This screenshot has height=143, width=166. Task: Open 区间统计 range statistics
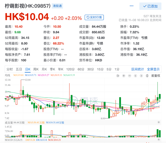point(138,69)
